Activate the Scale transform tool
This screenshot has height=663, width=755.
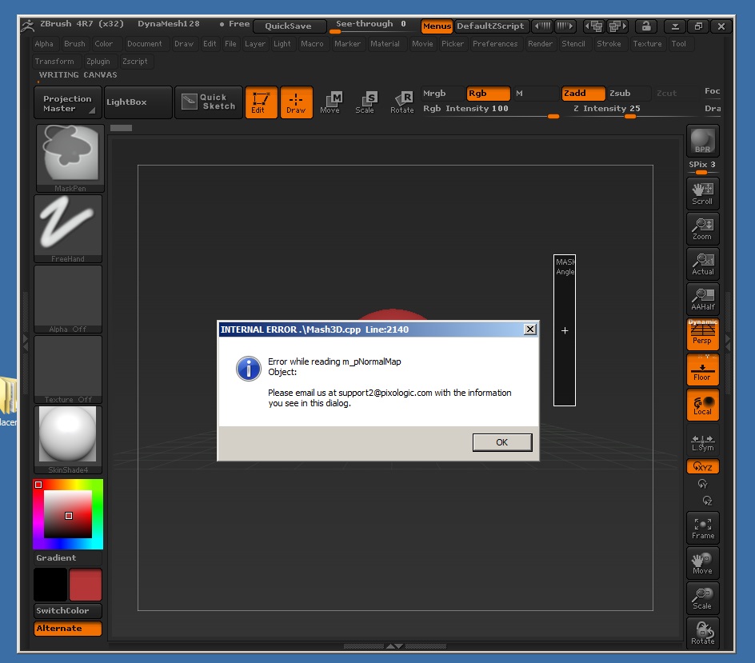coord(365,102)
